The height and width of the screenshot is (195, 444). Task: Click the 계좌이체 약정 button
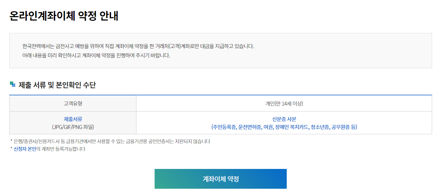221,179
